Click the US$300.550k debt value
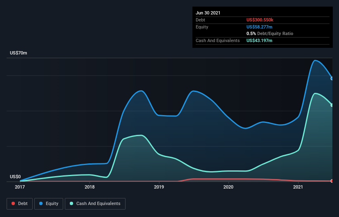The image size is (339, 217). point(260,20)
